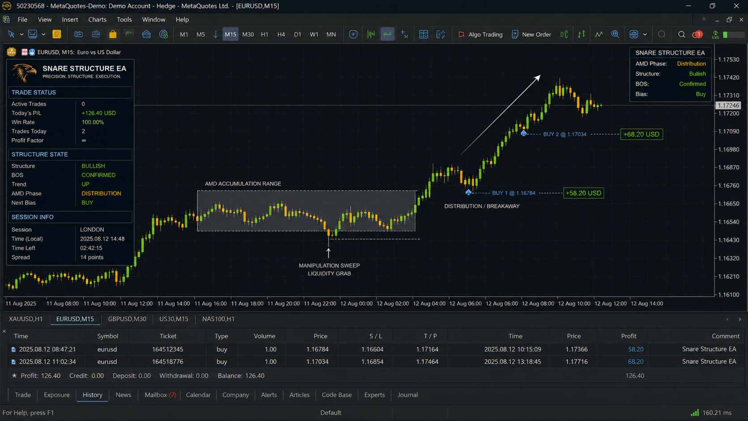Click the green cloud signals icon

click(129, 34)
